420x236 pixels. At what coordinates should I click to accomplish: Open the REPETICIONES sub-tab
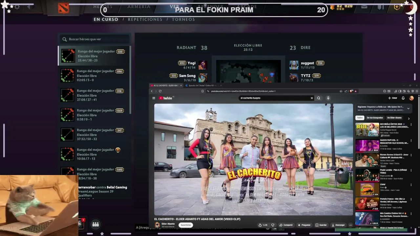pos(145,19)
